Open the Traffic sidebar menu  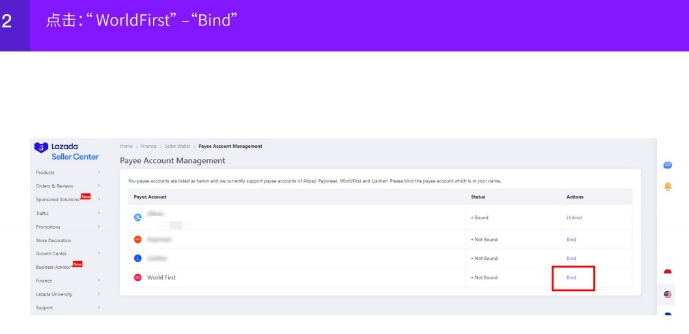click(x=42, y=214)
